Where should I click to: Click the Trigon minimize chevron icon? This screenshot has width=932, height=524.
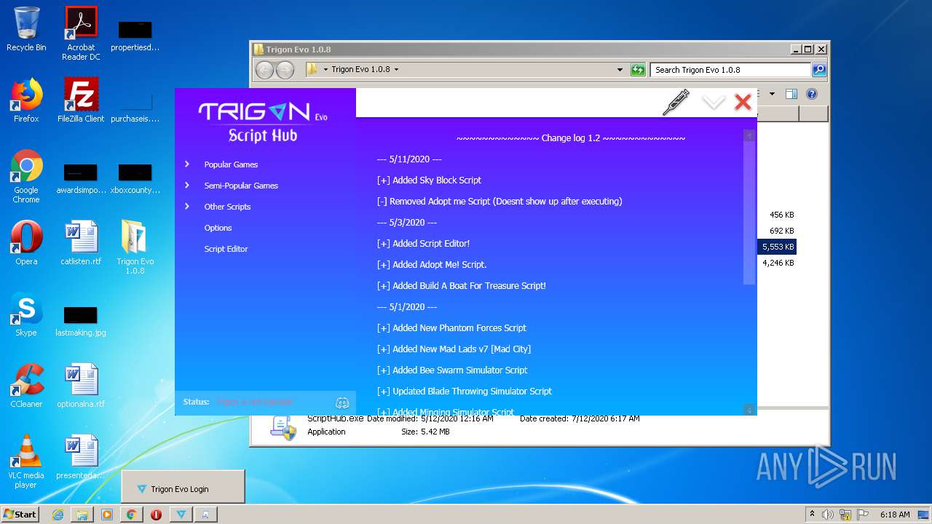click(714, 103)
